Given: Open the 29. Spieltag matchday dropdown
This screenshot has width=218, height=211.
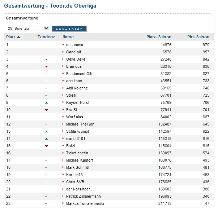Looking at the screenshot, I should tap(27, 28).
